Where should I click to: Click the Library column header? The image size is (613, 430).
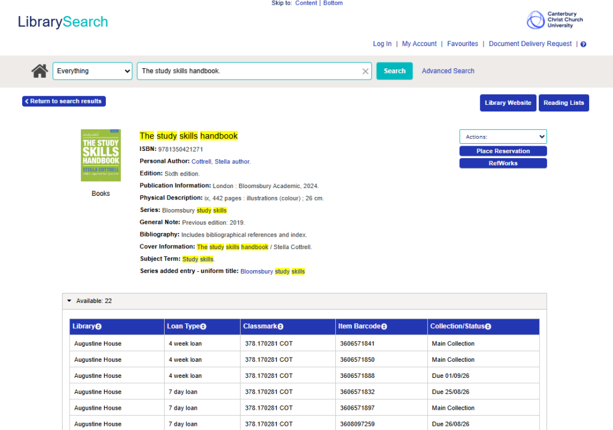click(x=117, y=326)
